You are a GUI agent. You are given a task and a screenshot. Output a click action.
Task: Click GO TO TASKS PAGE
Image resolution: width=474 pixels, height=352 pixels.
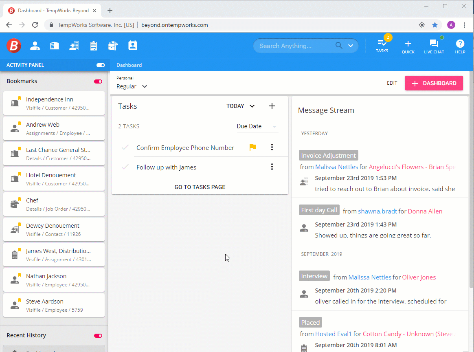coord(200,187)
